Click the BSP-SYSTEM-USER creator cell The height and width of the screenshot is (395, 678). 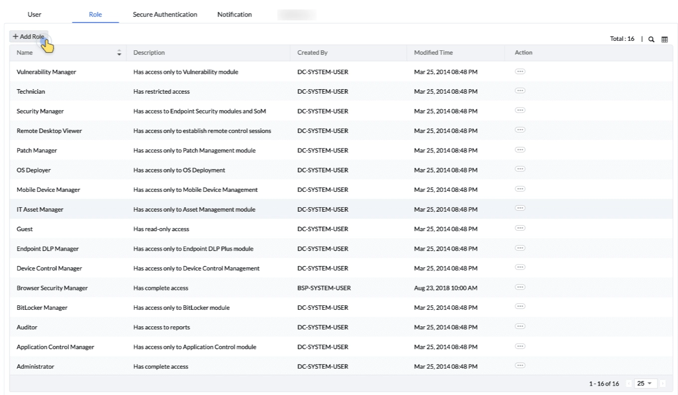point(324,288)
